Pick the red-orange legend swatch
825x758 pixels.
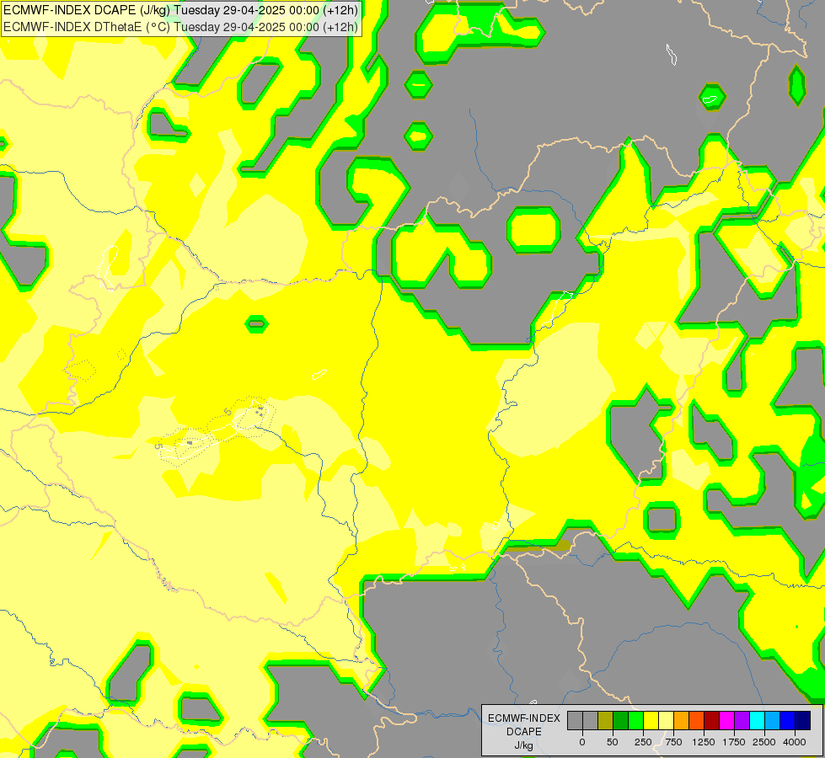[697, 721]
